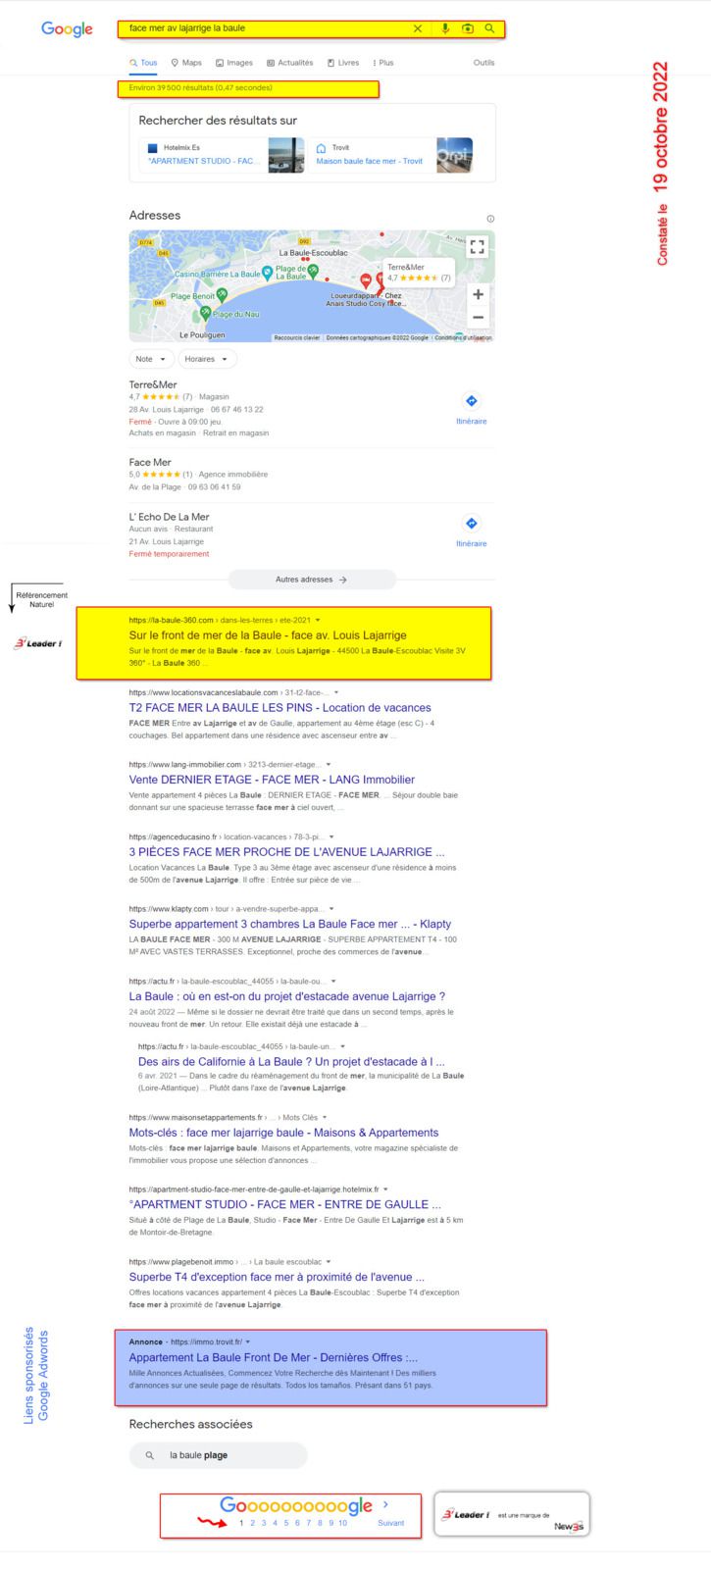Expand the map to fullscreen
The width and height of the screenshot is (711, 1569).
(x=477, y=247)
